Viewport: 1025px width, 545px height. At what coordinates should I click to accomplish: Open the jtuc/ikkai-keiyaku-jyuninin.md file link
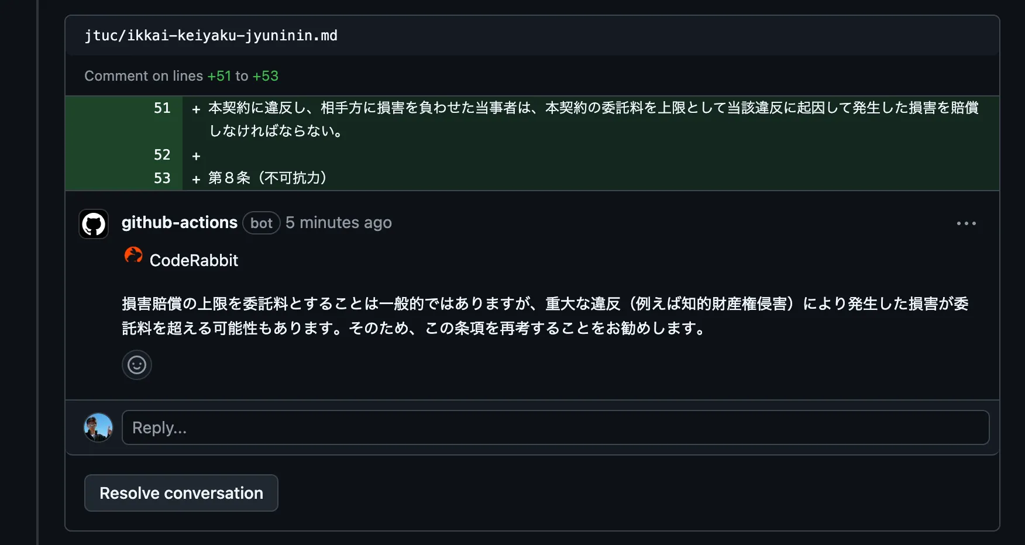pyautogui.click(x=211, y=36)
